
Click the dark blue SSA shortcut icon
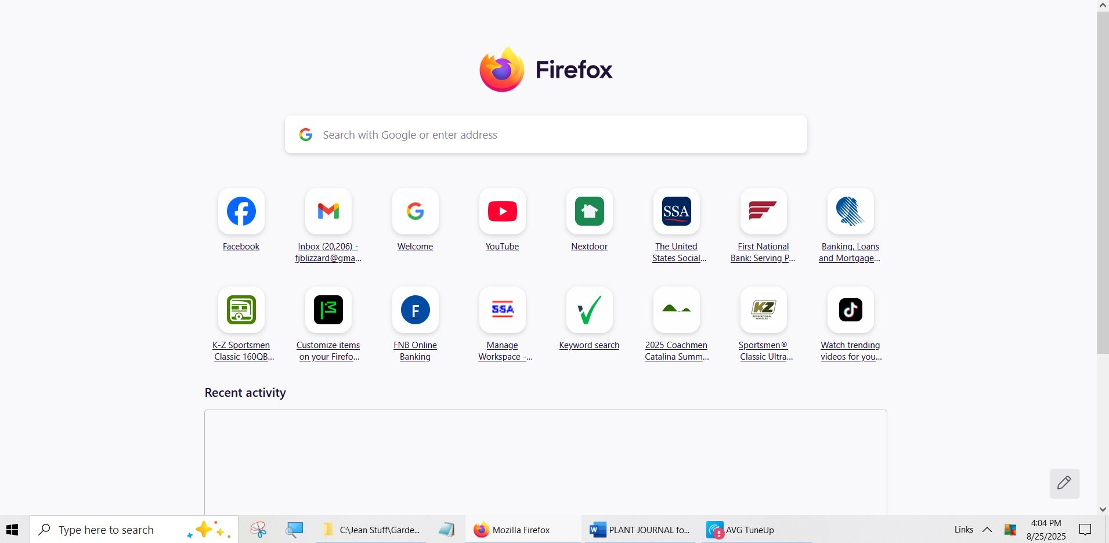tap(677, 211)
